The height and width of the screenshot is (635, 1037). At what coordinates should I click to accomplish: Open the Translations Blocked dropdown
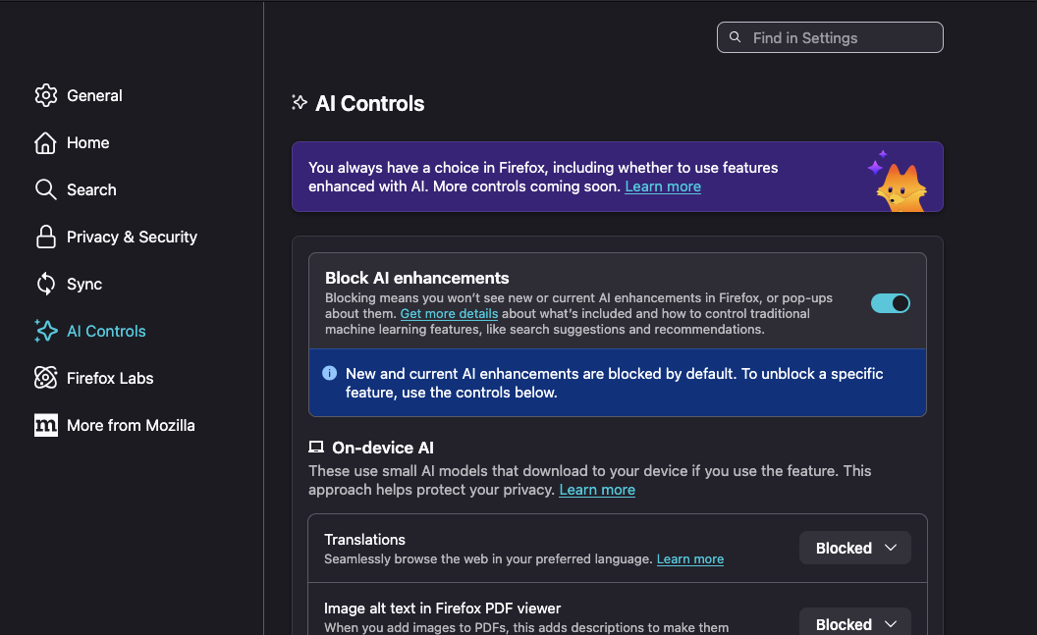pyautogui.click(x=855, y=548)
